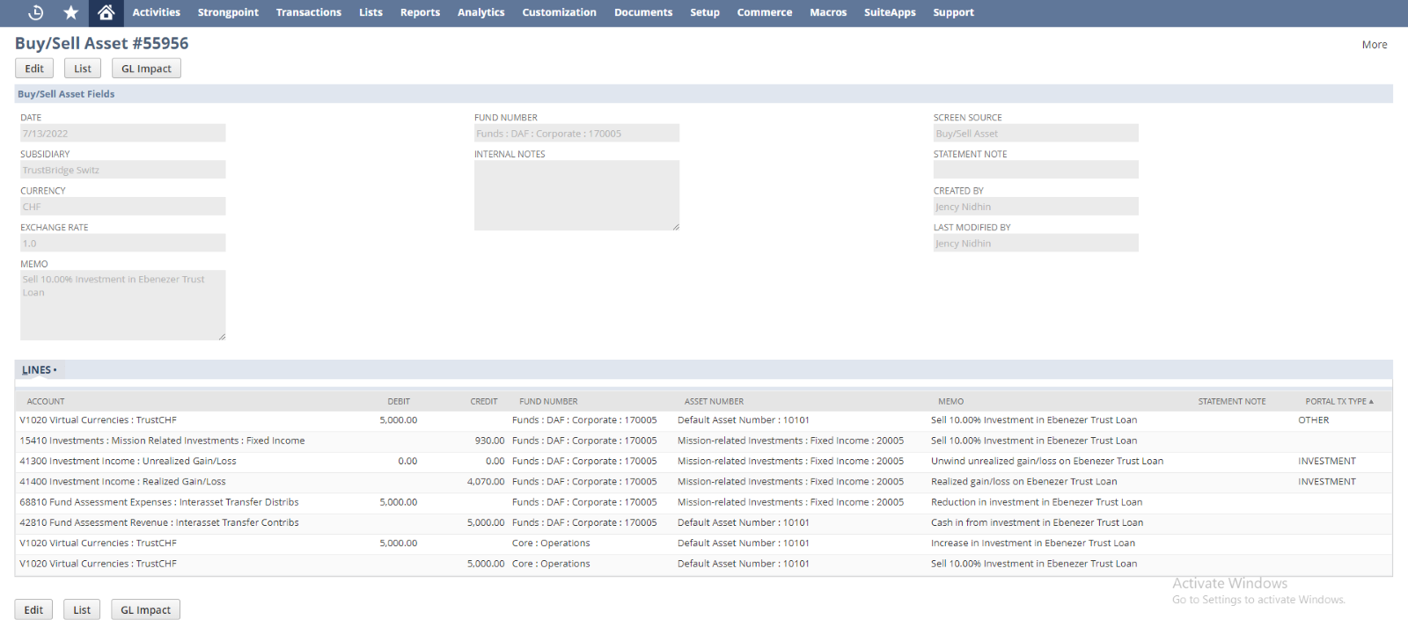Click the Internal Notes text area
This screenshot has height=627, width=1408.
click(576, 195)
